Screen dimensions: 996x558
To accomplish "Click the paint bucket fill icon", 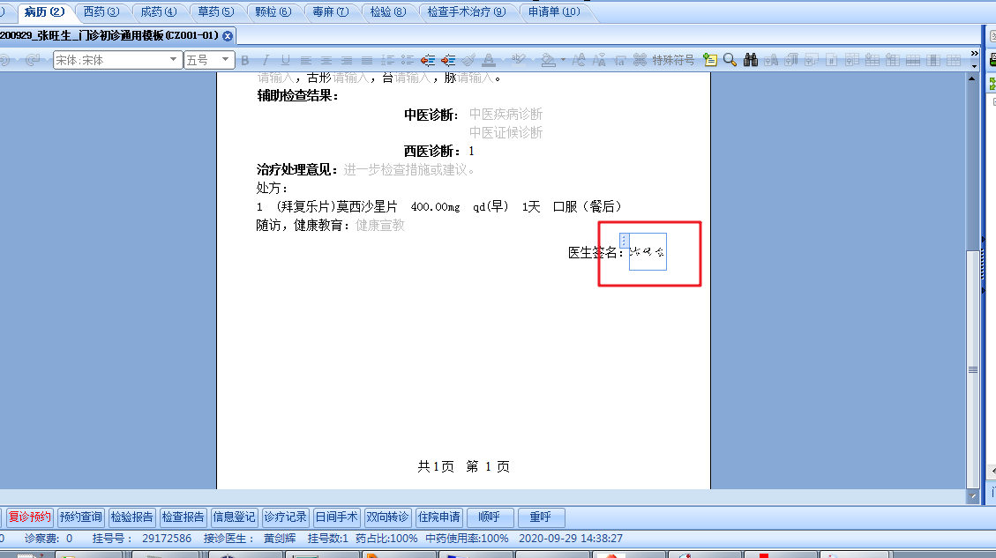I will click(548, 60).
